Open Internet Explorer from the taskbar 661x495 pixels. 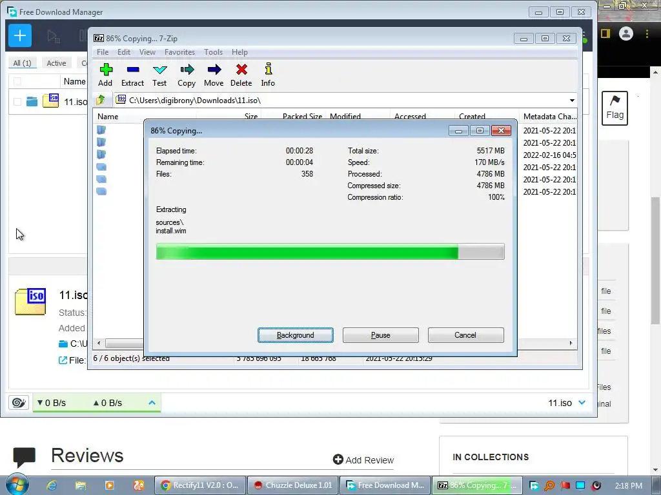[52, 485]
